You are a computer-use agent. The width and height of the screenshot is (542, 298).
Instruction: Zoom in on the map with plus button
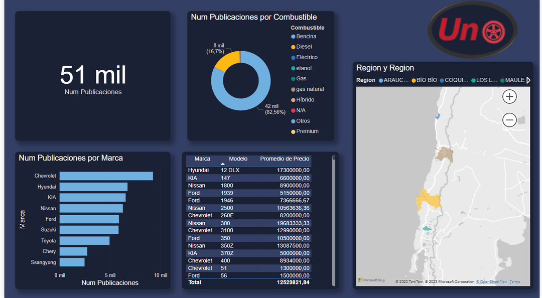coord(509,97)
